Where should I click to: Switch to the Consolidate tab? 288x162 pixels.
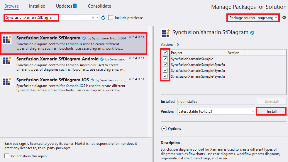coord(99,6)
